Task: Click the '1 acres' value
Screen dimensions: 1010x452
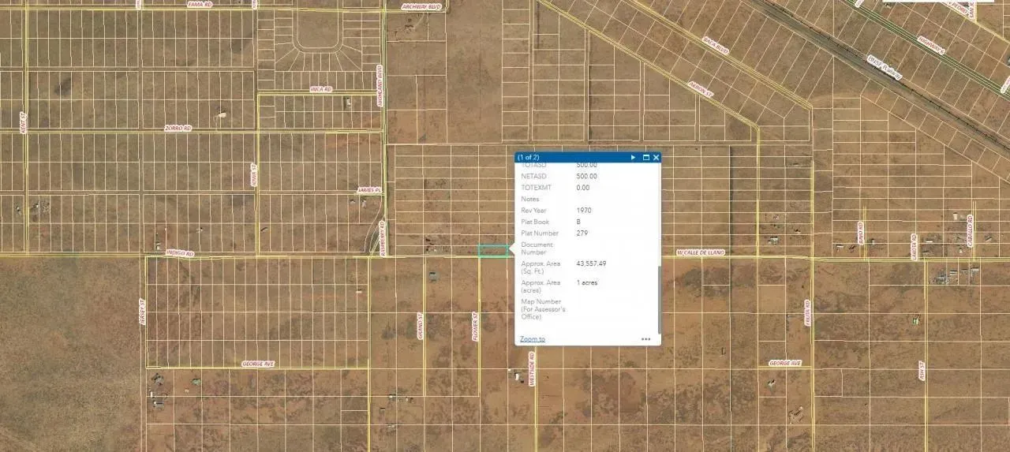Action: coord(588,282)
